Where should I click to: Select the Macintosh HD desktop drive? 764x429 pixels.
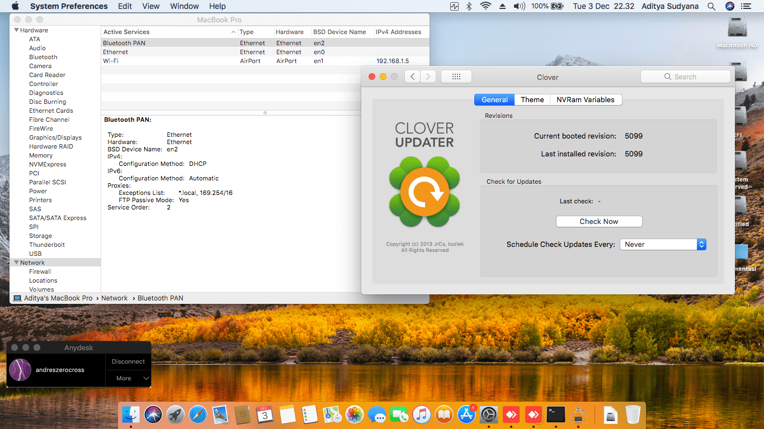coord(737,32)
